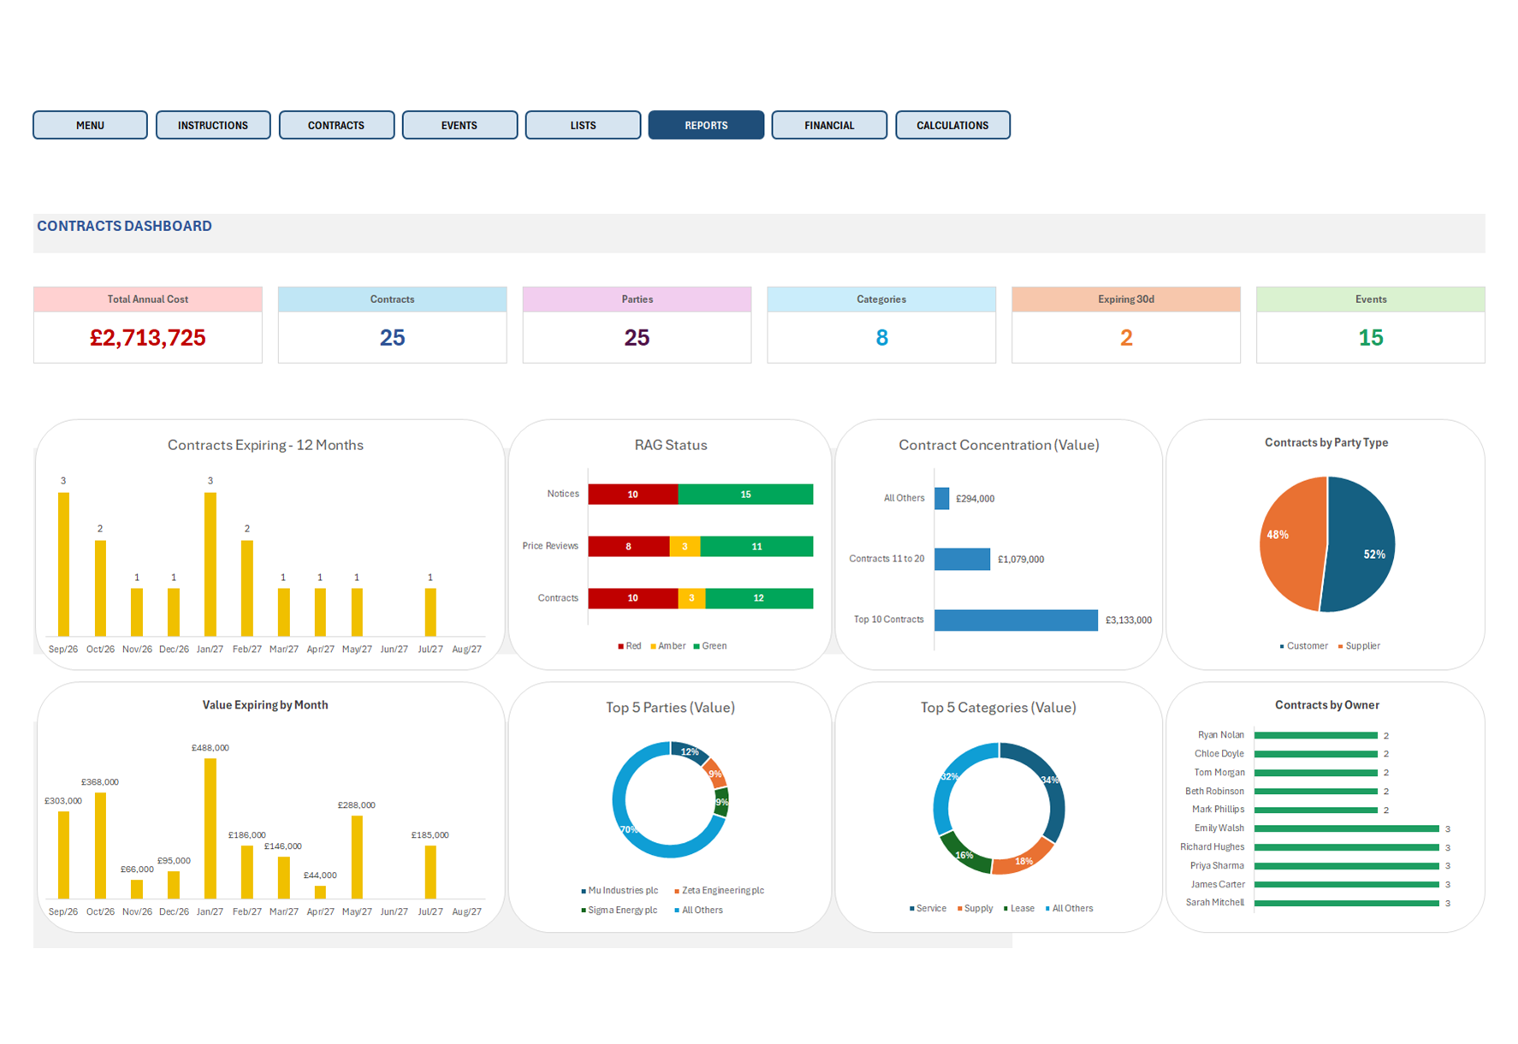
Task: Click the Value Expiring by Month title
Action: 265,705
